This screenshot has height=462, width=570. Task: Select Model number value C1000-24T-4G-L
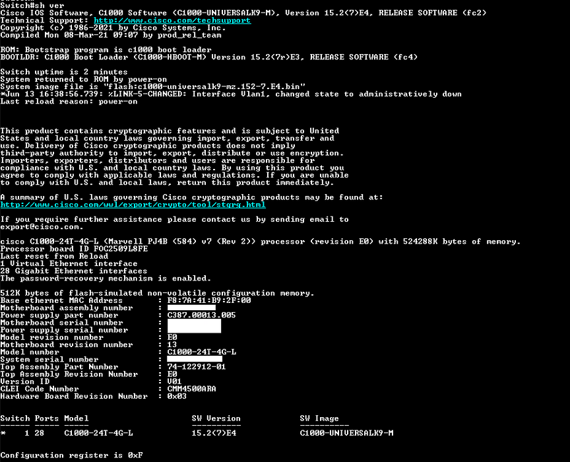click(x=202, y=352)
